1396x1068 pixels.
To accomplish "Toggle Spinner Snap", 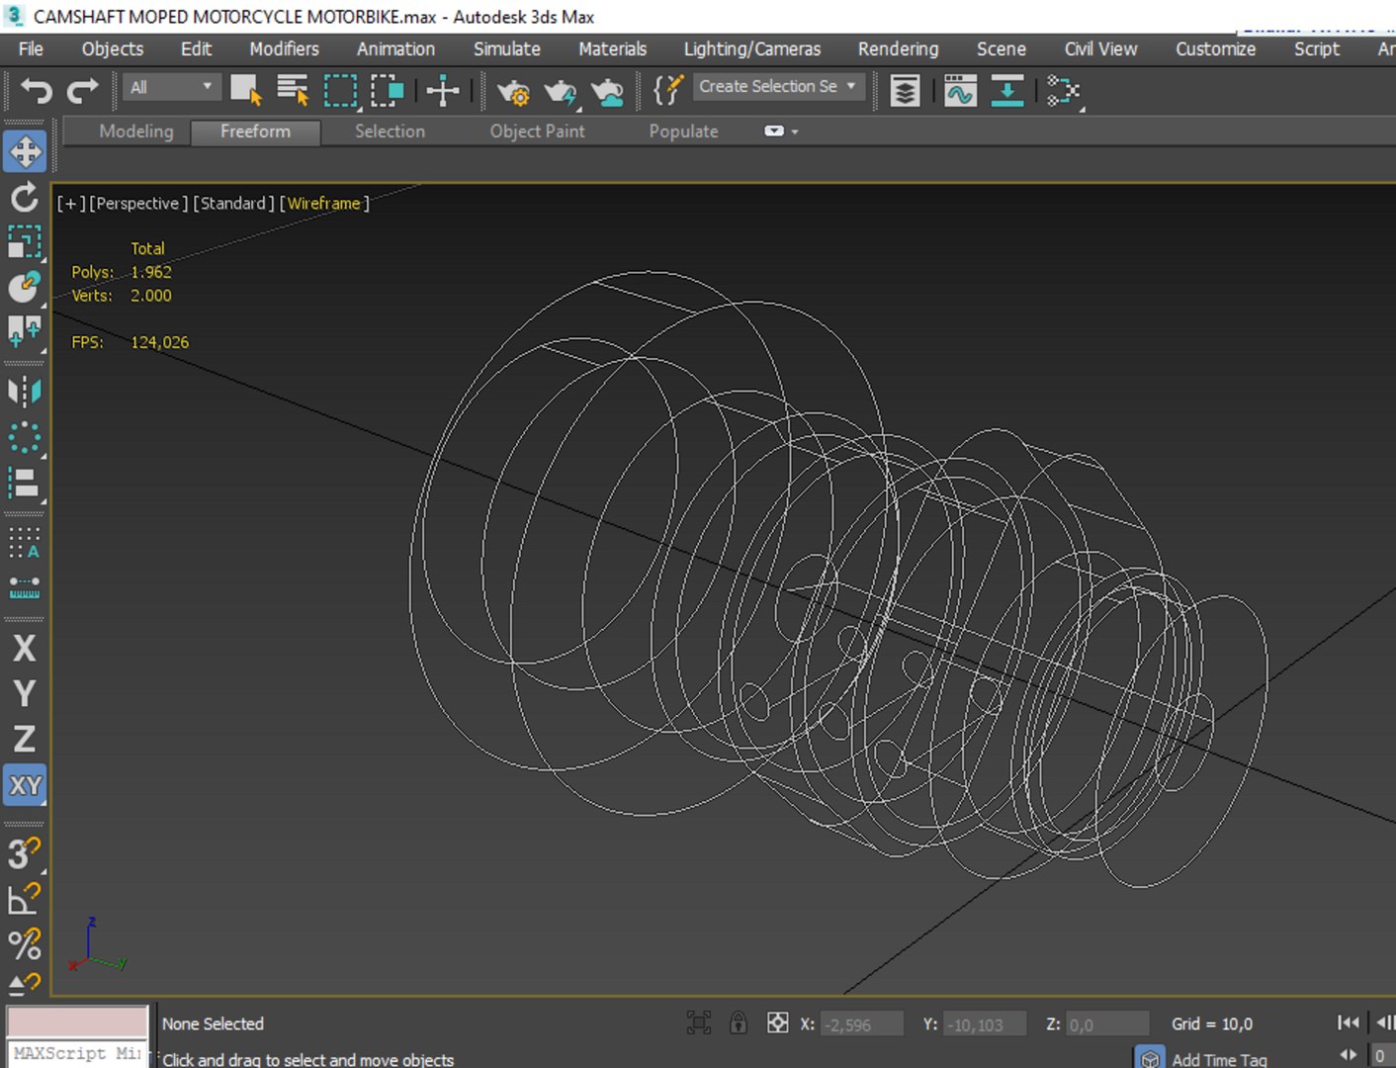I will pos(25,983).
